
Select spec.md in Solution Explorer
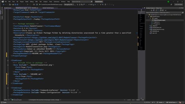(x=155, y=33)
